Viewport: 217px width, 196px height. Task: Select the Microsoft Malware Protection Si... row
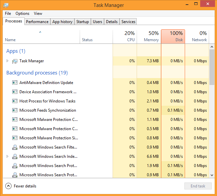coord(106,138)
